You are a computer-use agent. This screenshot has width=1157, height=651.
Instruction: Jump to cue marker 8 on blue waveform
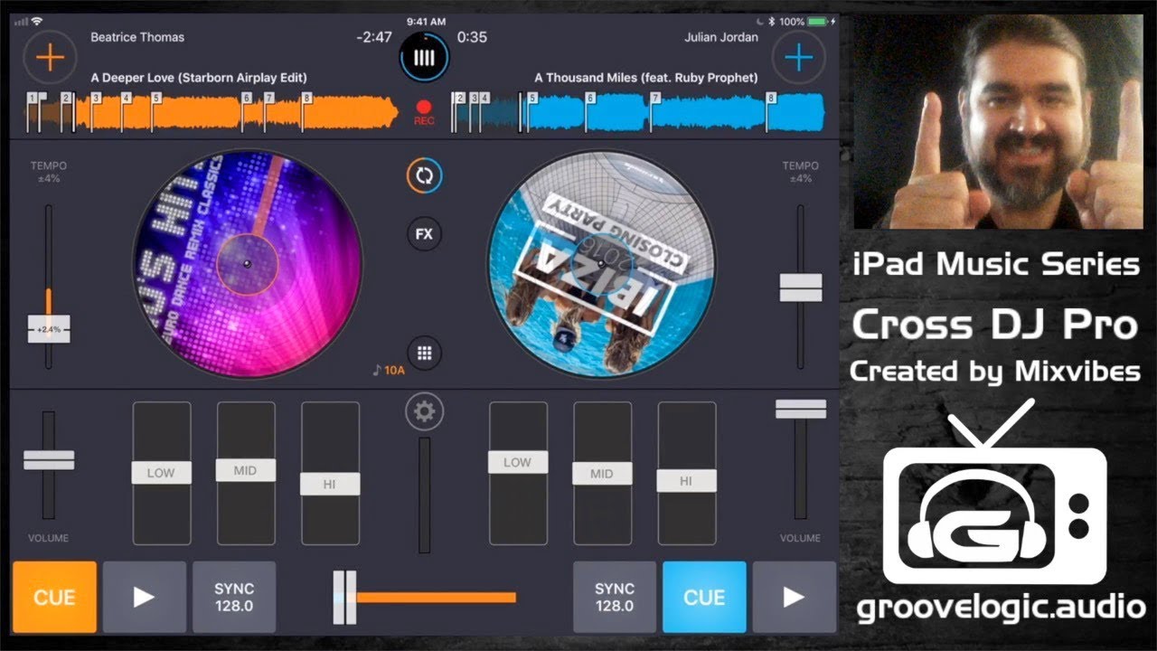click(771, 98)
